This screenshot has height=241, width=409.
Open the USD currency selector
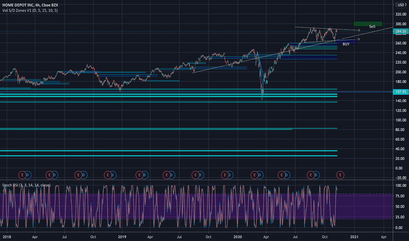(401, 5)
